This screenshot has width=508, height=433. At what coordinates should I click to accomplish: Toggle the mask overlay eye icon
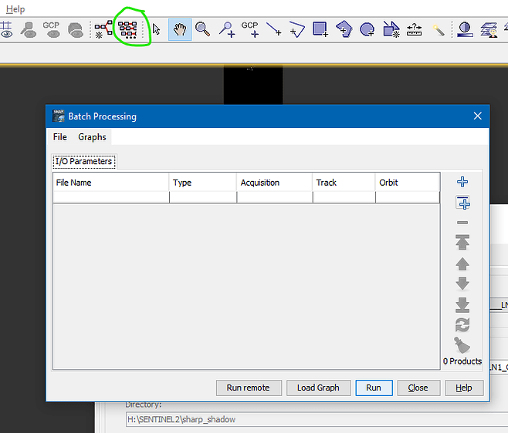coord(76,30)
